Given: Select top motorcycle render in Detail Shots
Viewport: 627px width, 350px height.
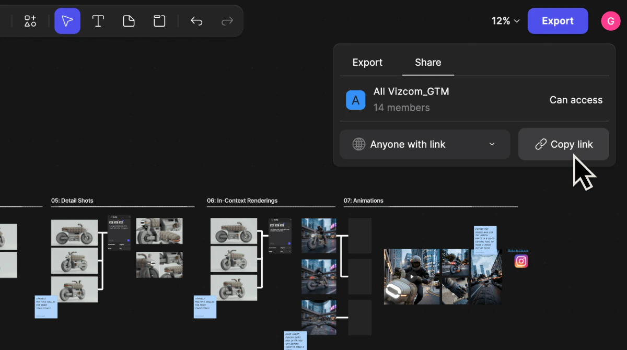Looking at the screenshot, I should pyautogui.click(x=74, y=232).
